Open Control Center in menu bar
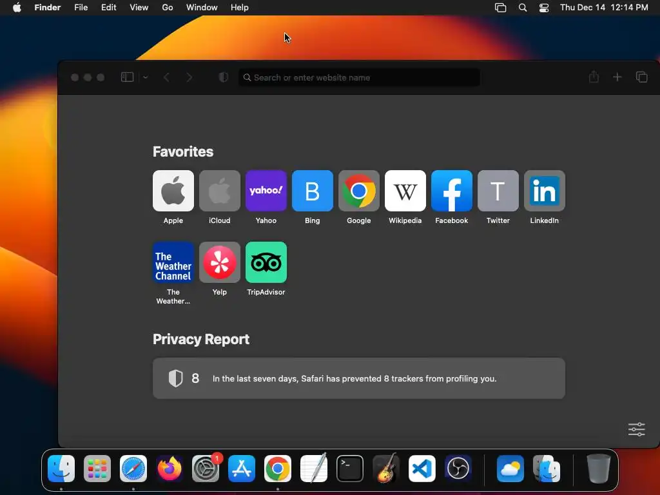This screenshot has width=660, height=495. pos(544,8)
